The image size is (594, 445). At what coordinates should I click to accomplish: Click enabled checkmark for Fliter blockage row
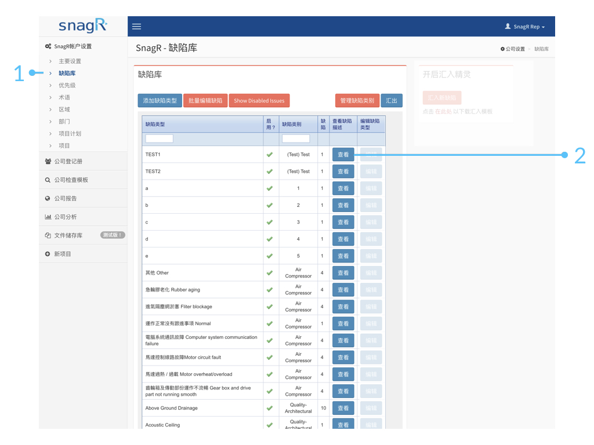coord(270,307)
